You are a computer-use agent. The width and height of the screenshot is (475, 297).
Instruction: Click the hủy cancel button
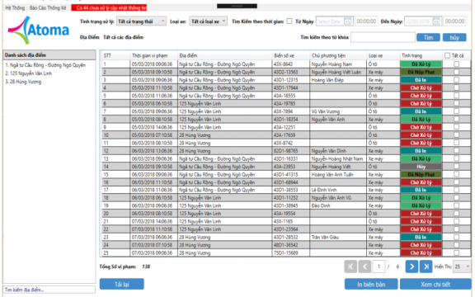(454, 37)
